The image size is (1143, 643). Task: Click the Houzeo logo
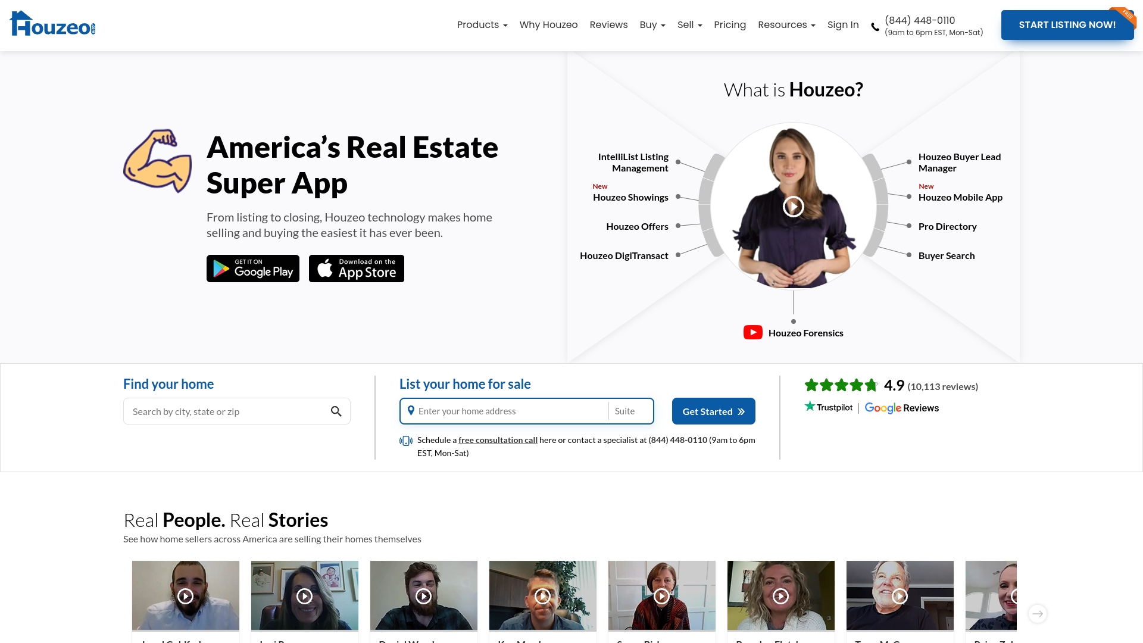(x=52, y=24)
